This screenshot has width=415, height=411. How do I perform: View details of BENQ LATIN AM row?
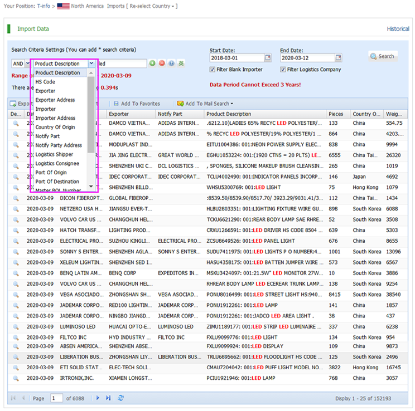pyautogui.click(x=16, y=273)
